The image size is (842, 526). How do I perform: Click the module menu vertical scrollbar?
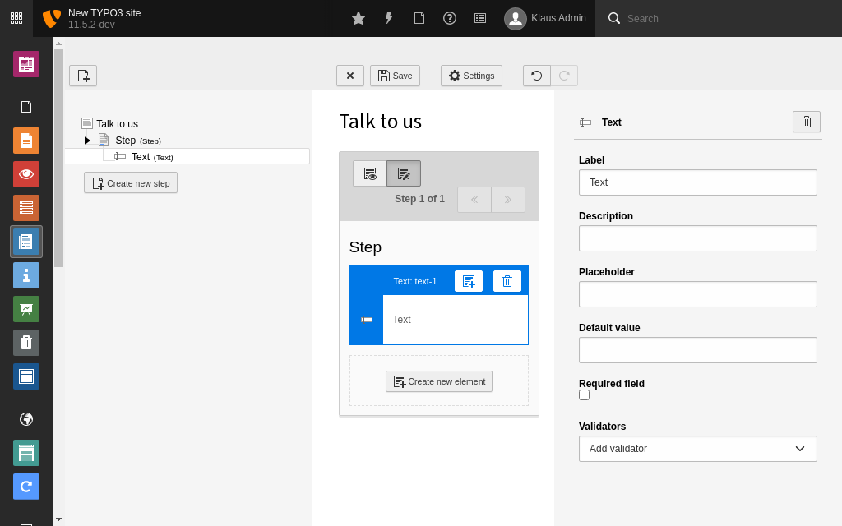[x=58, y=156]
